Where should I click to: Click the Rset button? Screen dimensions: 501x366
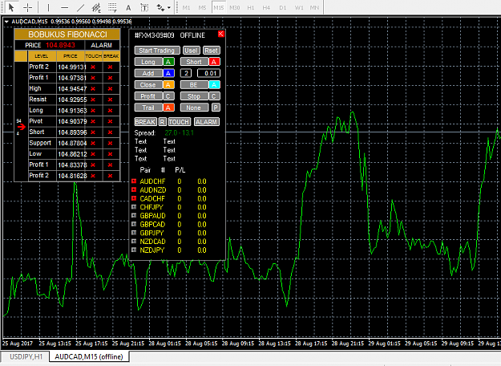(211, 51)
